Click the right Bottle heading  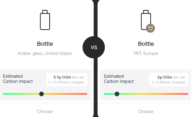point(146,44)
